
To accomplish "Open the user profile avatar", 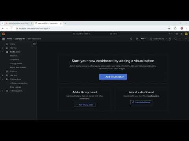I will point(186,34).
